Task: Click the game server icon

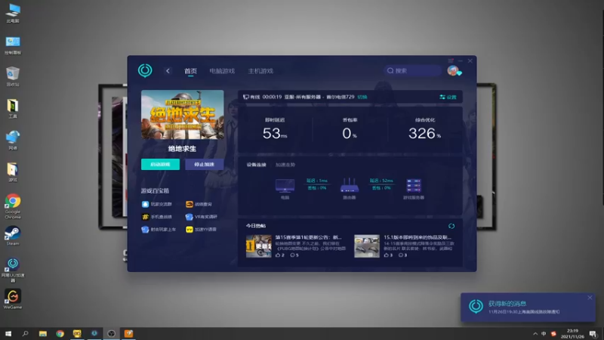Action: (414, 185)
